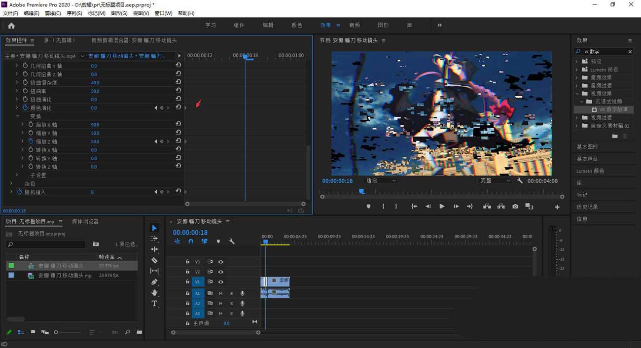
Task: Open the 序列(S) menu
Action: click(73, 13)
